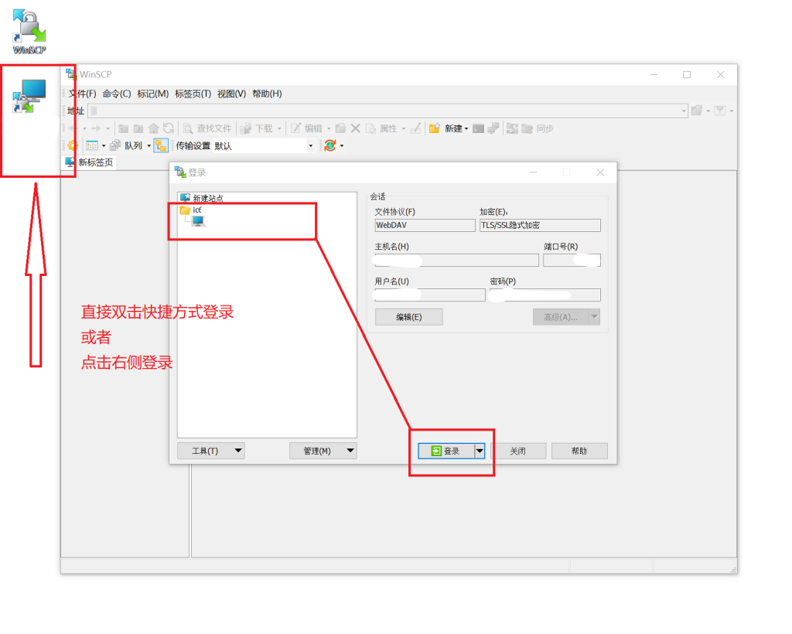The height and width of the screenshot is (634, 792).
Task: Click the site shortcut icon below WinSCP
Action: coord(29,97)
